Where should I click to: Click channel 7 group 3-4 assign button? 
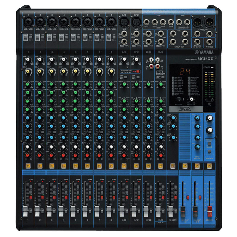[102, 192]
